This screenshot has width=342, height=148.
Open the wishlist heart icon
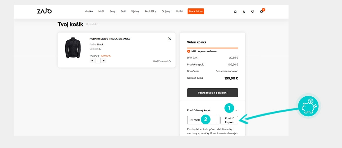(252, 12)
